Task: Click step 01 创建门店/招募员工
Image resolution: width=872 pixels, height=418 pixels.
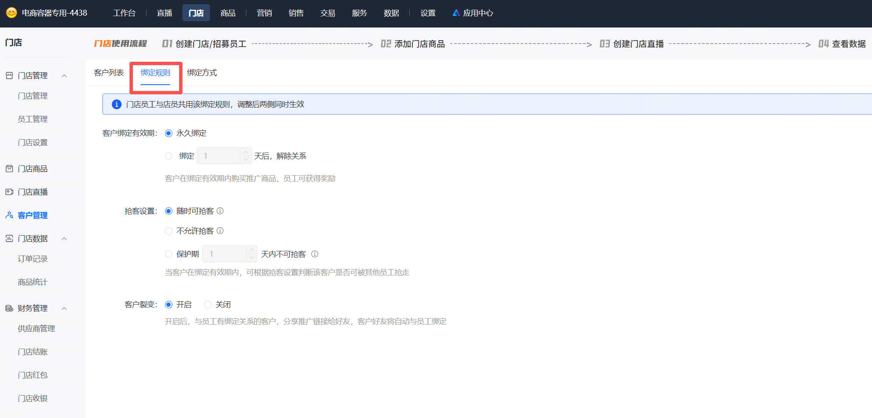Action: pyautogui.click(x=204, y=44)
